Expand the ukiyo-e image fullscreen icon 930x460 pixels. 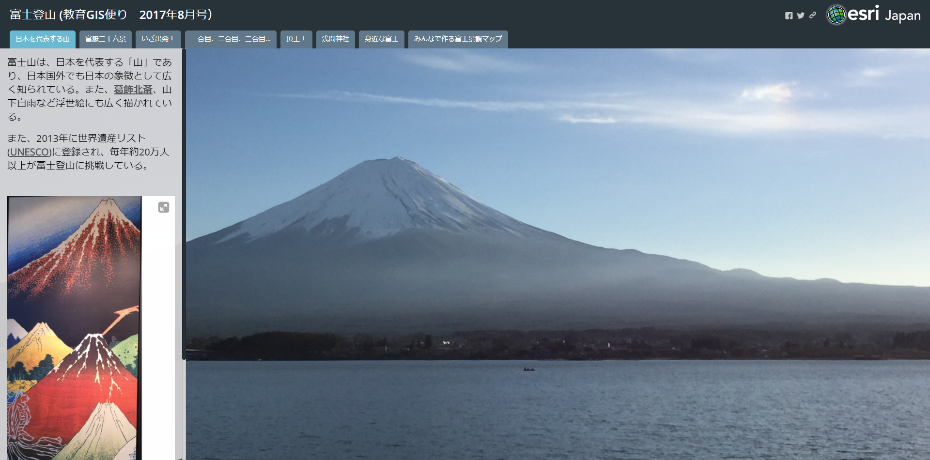(164, 207)
